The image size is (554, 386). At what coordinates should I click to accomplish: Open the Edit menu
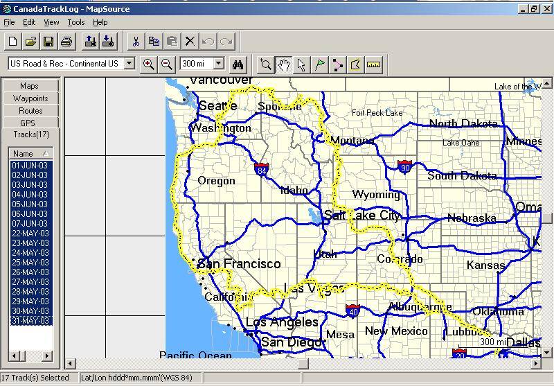[29, 22]
